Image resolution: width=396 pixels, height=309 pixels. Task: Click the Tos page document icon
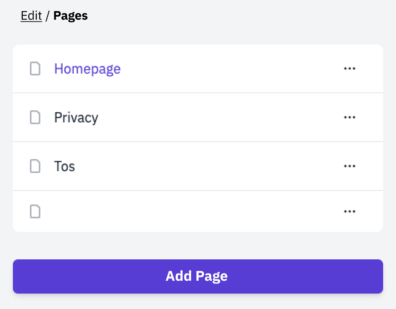coord(35,166)
